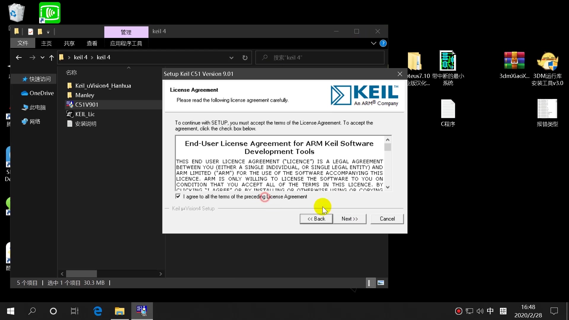Switch to details view in status bar

[x=370, y=283]
